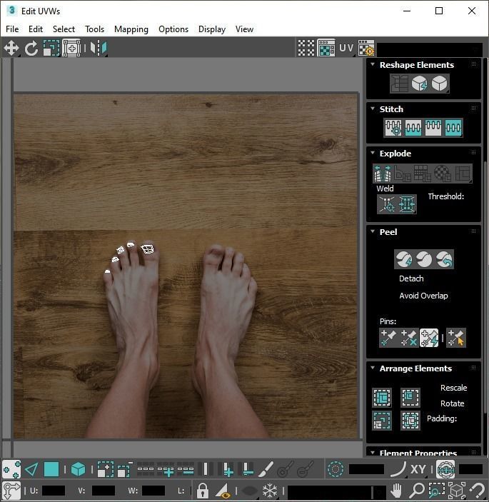The width and height of the screenshot is (489, 502).
Task: Click the U coordinate input field
Action: point(54,491)
